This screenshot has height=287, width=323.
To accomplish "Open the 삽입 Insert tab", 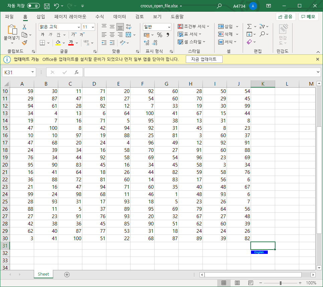I will point(41,17).
